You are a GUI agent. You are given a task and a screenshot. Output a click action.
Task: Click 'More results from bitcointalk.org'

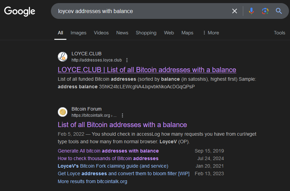pos(93,181)
